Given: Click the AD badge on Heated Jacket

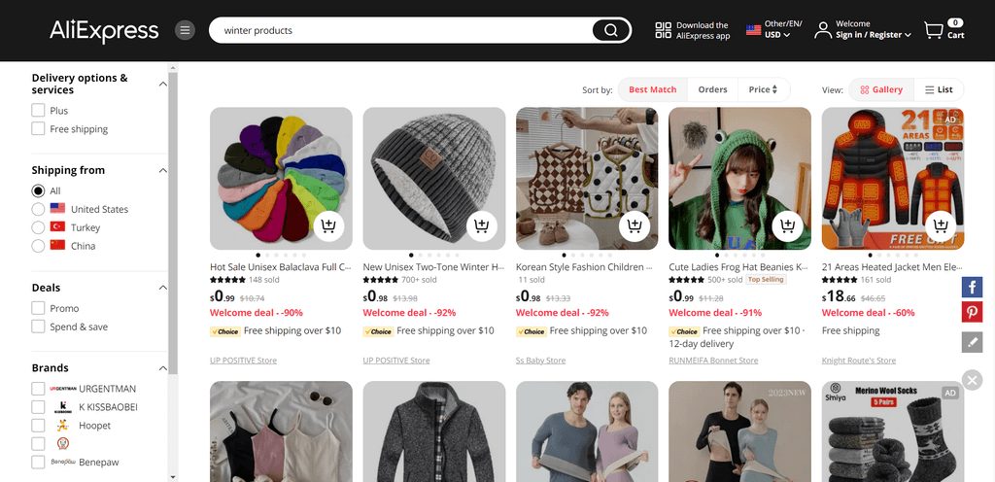Looking at the screenshot, I should pyautogui.click(x=950, y=120).
